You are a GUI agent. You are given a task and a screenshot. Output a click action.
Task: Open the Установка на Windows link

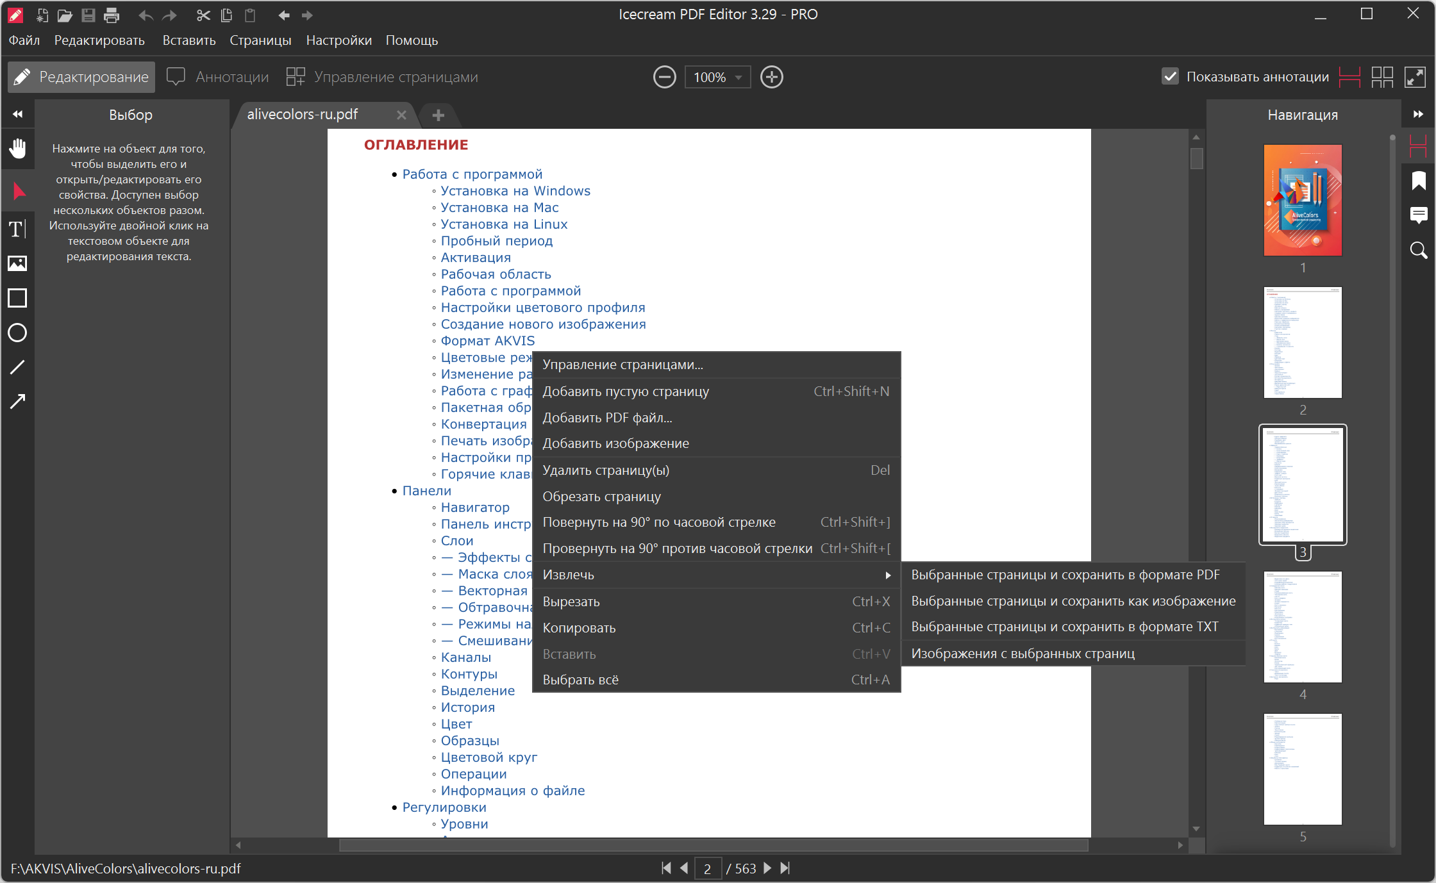pos(515,191)
